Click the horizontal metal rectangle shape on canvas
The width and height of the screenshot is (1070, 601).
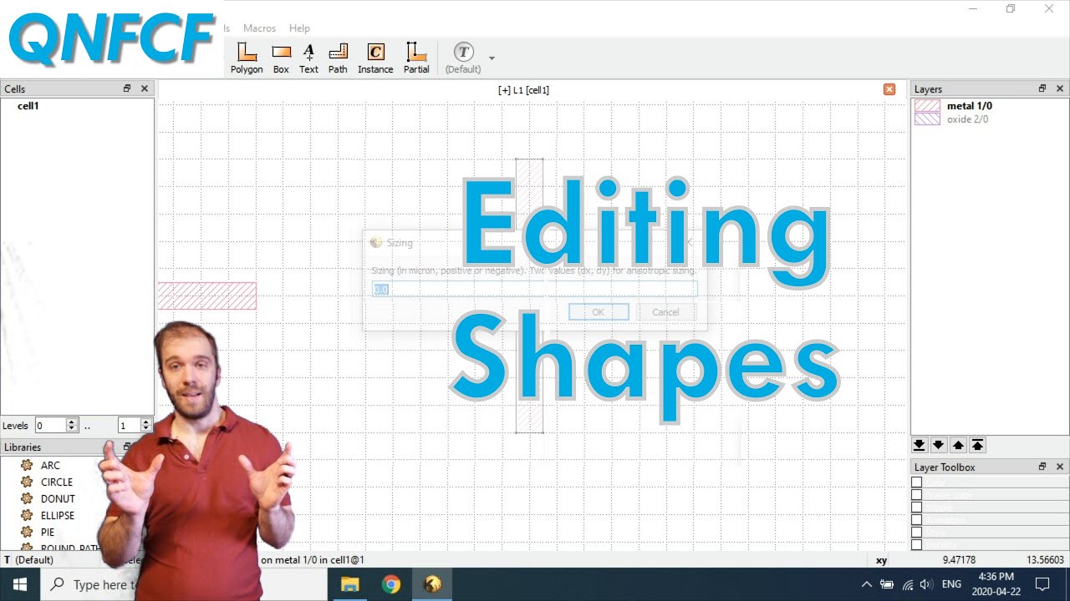pyautogui.click(x=207, y=295)
